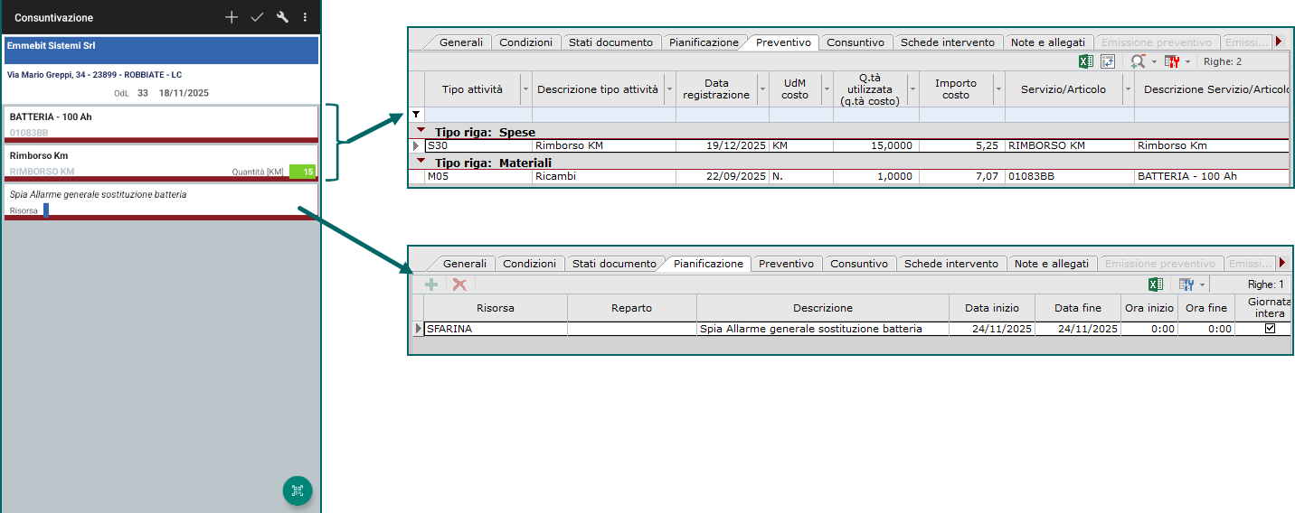Export Preventivo grid to Excel
The width and height of the screenshot is (1295, 513).
[x=1086, y=61]
